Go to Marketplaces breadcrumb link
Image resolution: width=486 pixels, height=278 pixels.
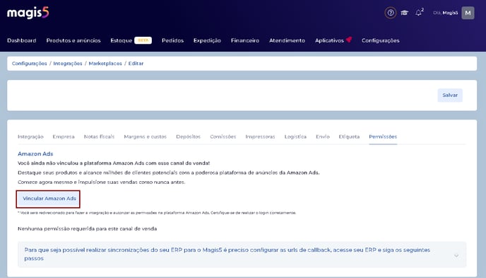(105, 64)
